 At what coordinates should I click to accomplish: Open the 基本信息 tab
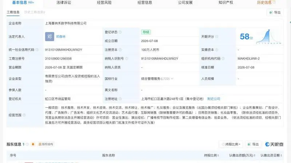23,3
